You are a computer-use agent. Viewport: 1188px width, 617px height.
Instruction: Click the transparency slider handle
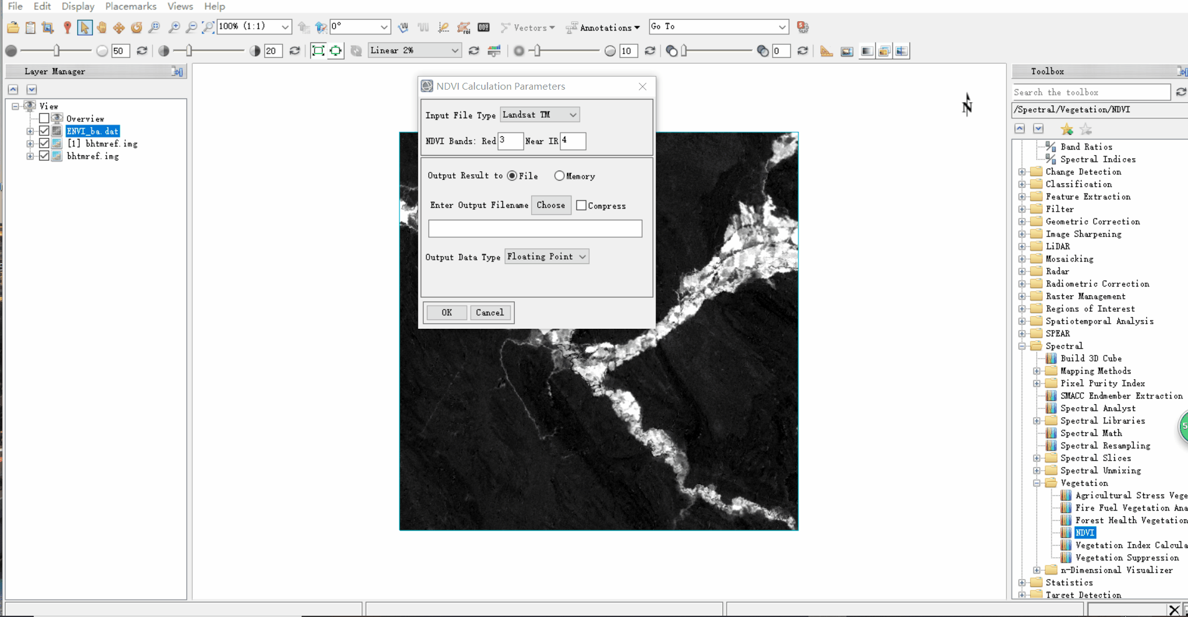coord(684,50)
